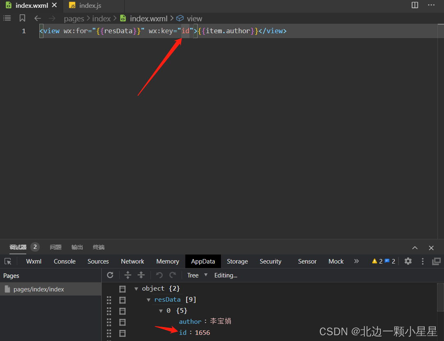Go back with the left arrow
The height and width of the screenshot is (341, 444).
[x=38, y=18]
